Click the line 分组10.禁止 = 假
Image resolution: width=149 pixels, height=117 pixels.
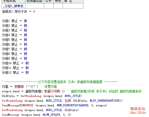pos(15,63)
